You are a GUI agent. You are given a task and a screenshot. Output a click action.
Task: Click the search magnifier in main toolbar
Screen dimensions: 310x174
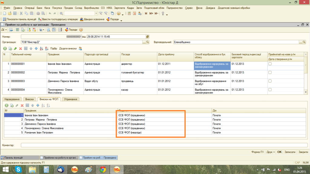(x=61, y=13)
